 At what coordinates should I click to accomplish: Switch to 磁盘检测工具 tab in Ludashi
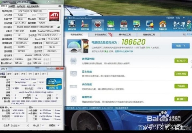coord(149,35)
